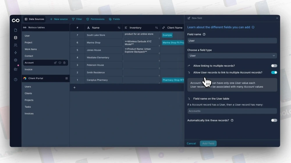
Task: Click the Pharmacy Shop RFF client tag
Action: coord(173,80)
